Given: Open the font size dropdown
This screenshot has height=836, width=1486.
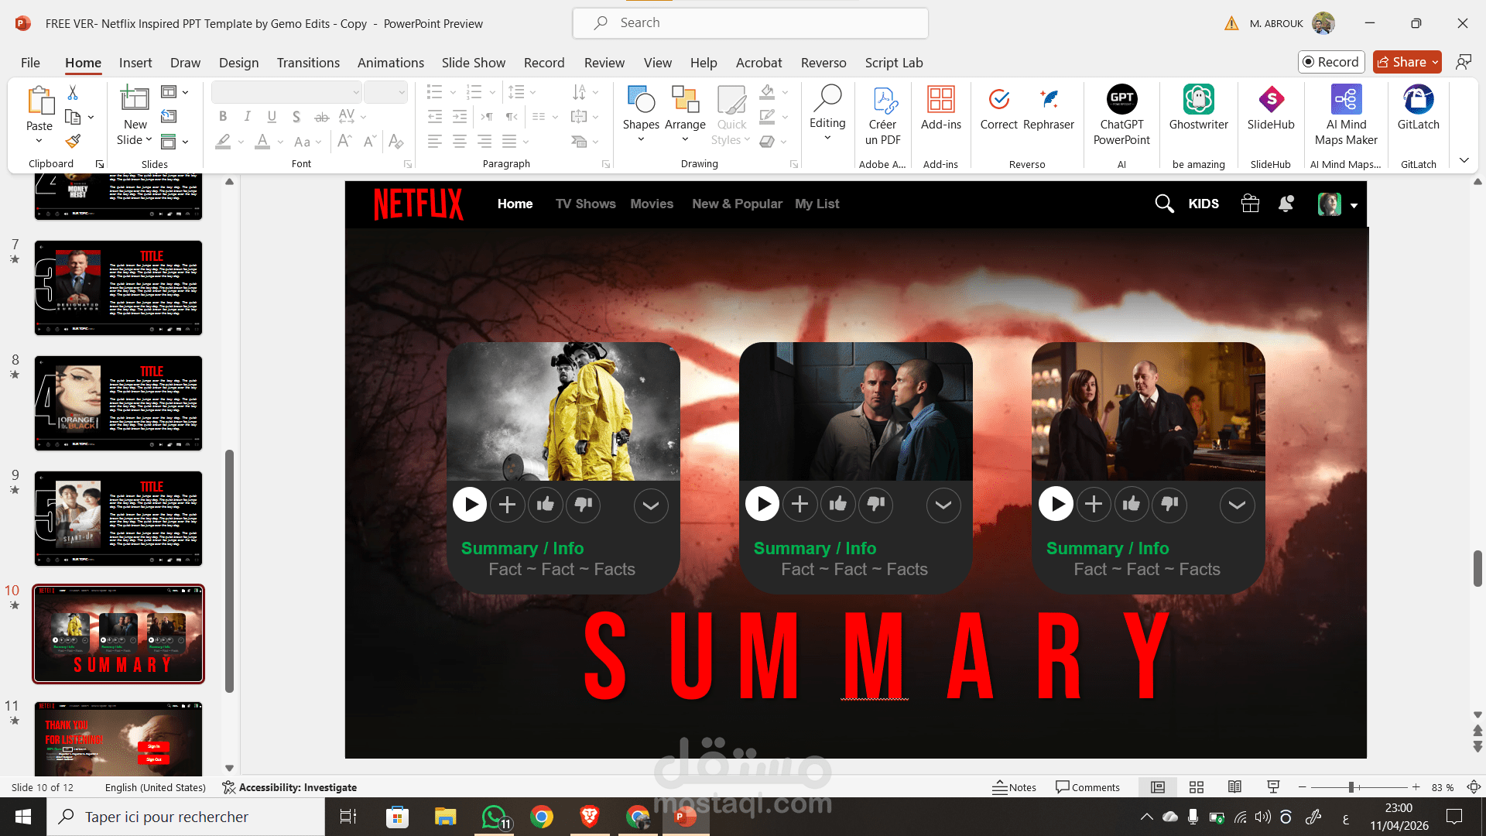Looking at the screenshot, I should tap(402, 93).
